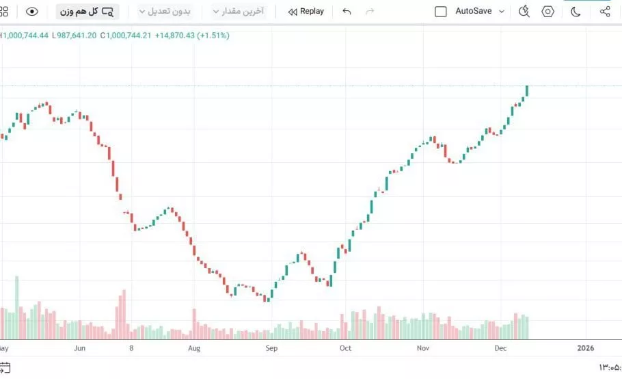
Task: Expand the AutoSave options chevron
Action: click(x=502, y=12)
